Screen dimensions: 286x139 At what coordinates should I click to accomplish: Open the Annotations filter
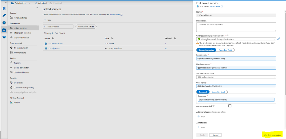86,27
